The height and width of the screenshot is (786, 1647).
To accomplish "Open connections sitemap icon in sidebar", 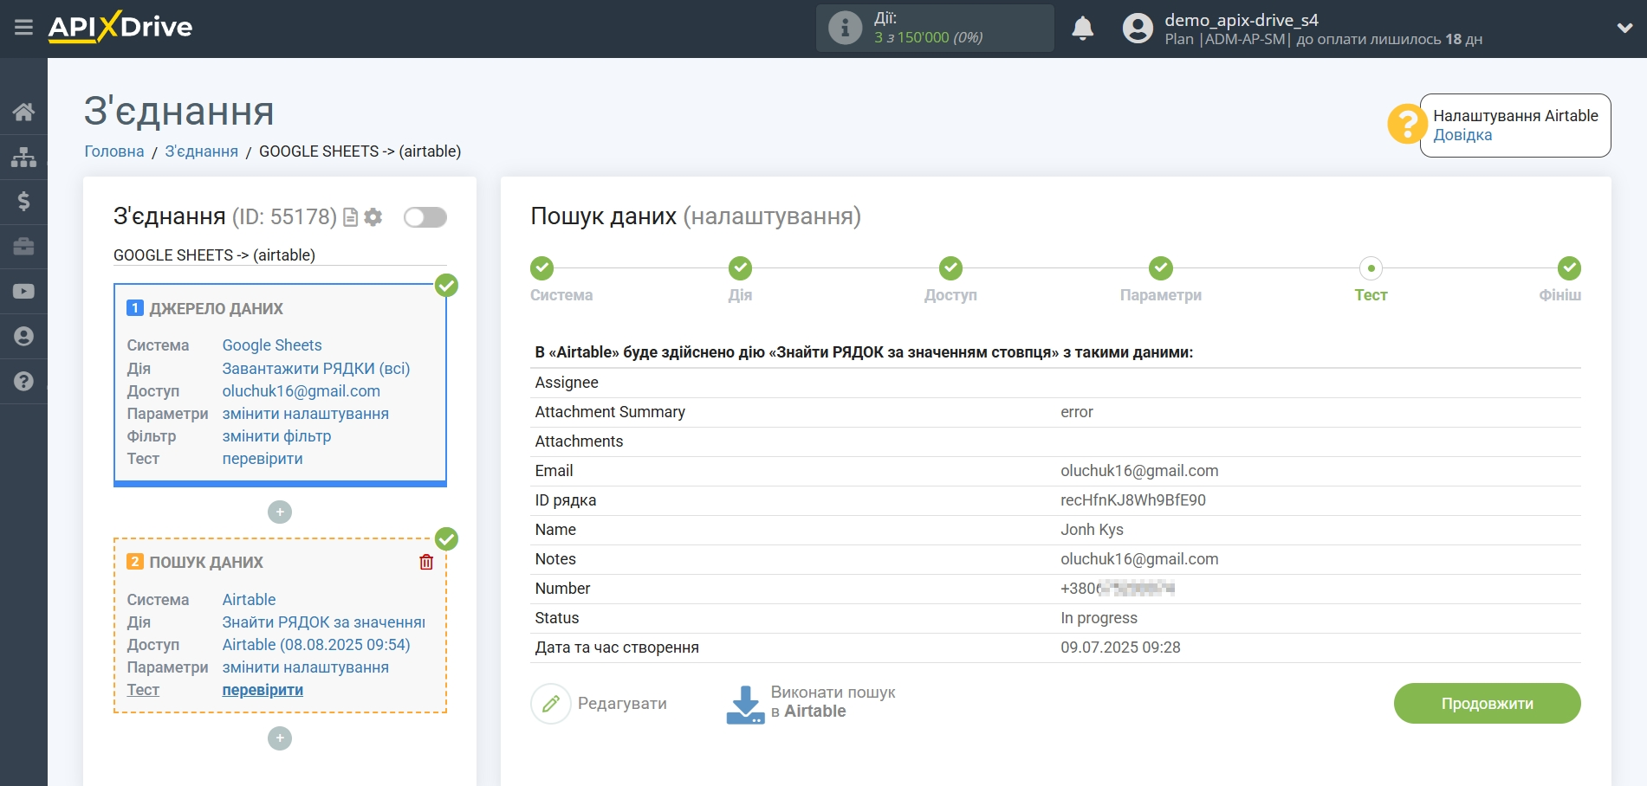I will [23, 157].
